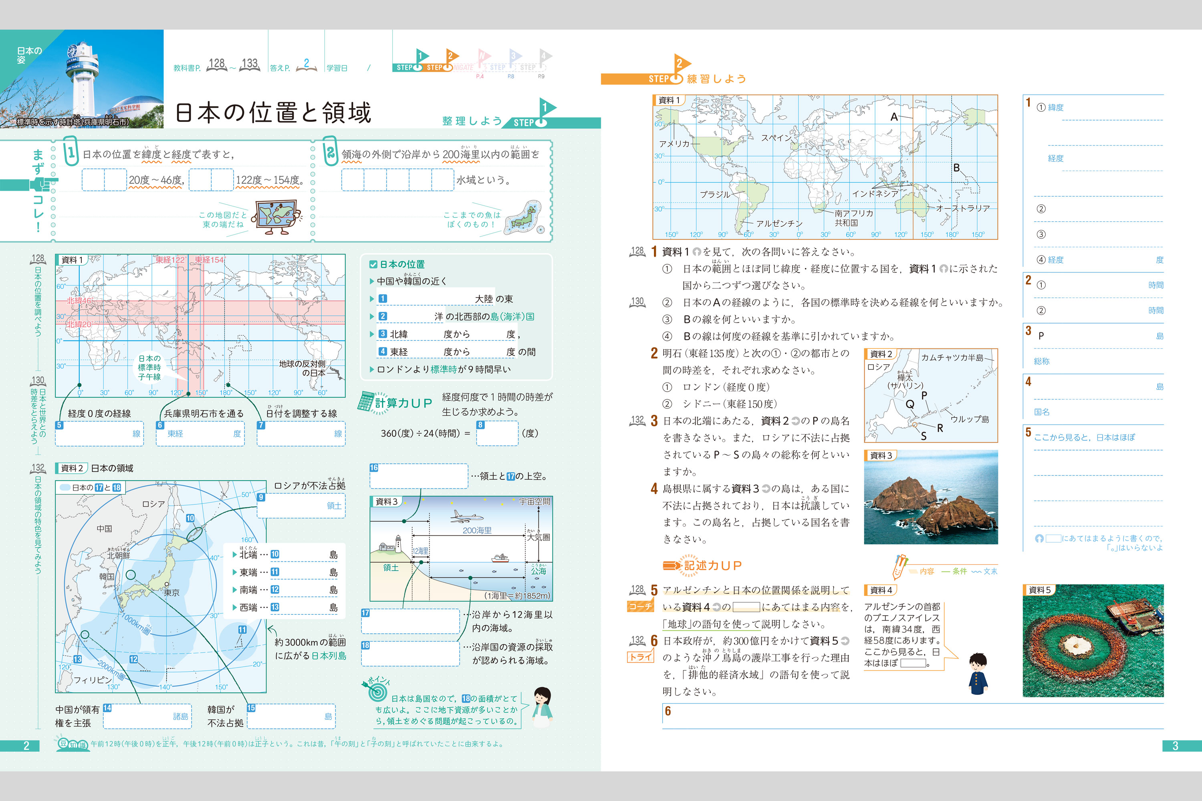This screenshot has width=1202, height=801.
Task: Click the textbook page 130 icon beside question ②
Action: coord(637,302)
